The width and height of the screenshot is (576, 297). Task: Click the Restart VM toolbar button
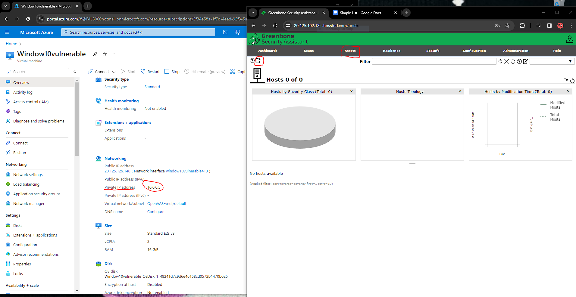coord(150,72)
